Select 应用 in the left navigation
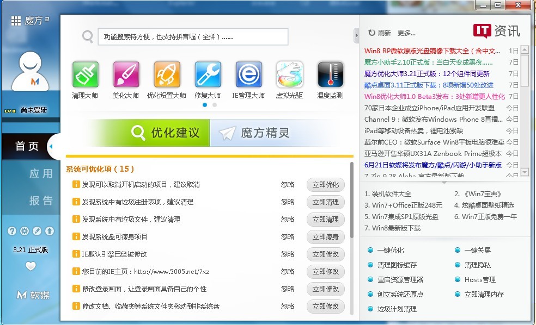Image resolution: width=536 pixels, height=325 pixels. [x=41, y=173]
